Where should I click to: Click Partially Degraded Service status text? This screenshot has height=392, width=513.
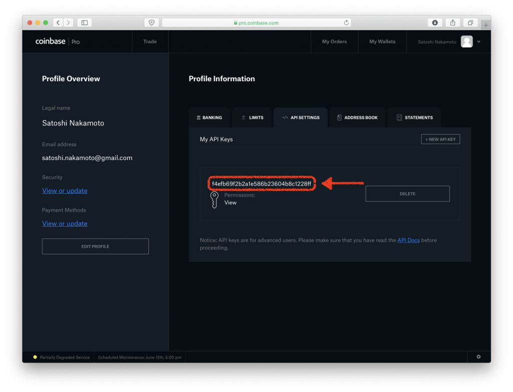[65, 357]
